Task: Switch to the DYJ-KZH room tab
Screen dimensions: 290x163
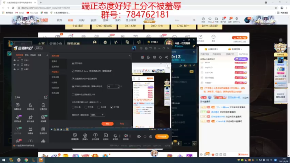Action: point(130,26)
